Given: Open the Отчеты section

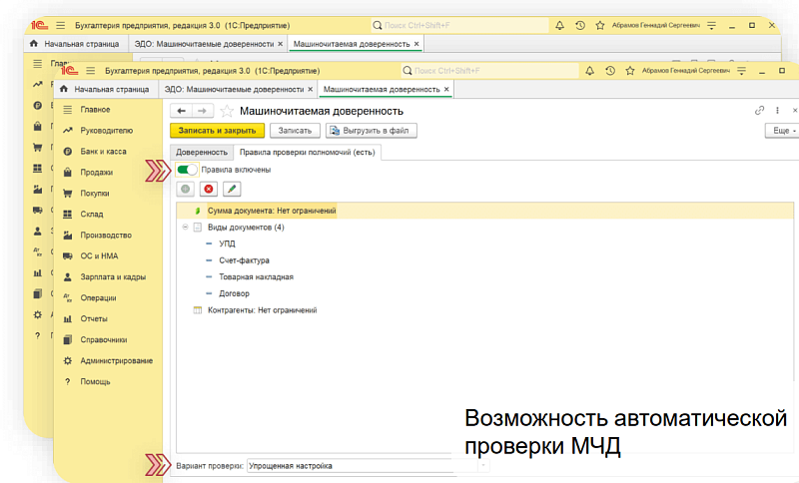Looking at the screenshot, I should [x=94, y=318].
